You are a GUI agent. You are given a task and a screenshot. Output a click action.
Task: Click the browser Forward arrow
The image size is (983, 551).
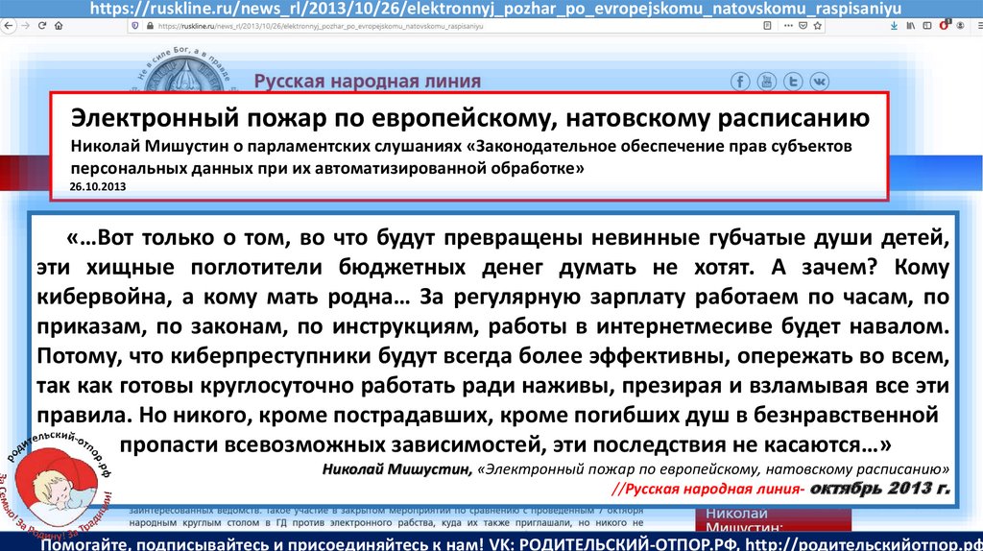click(26, 26)
